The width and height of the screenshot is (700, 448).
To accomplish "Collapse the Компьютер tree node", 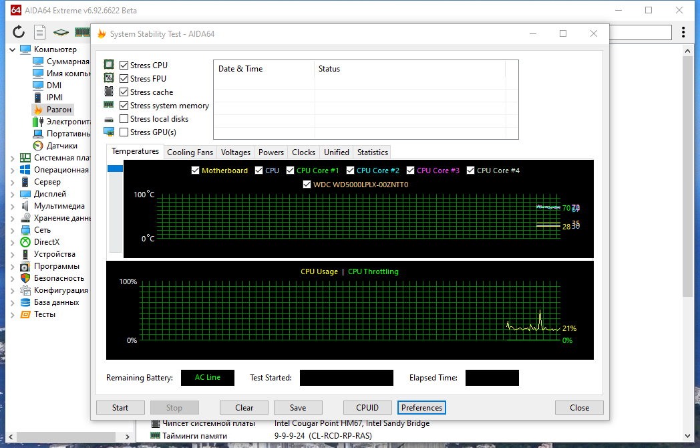I will click(x=13, y=49).
